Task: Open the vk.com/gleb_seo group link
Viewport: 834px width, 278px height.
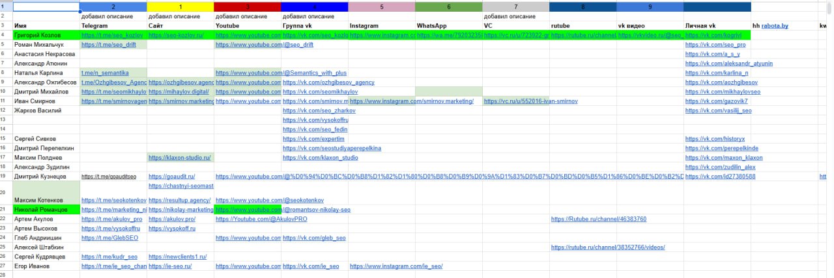Action: click(313, 238)
